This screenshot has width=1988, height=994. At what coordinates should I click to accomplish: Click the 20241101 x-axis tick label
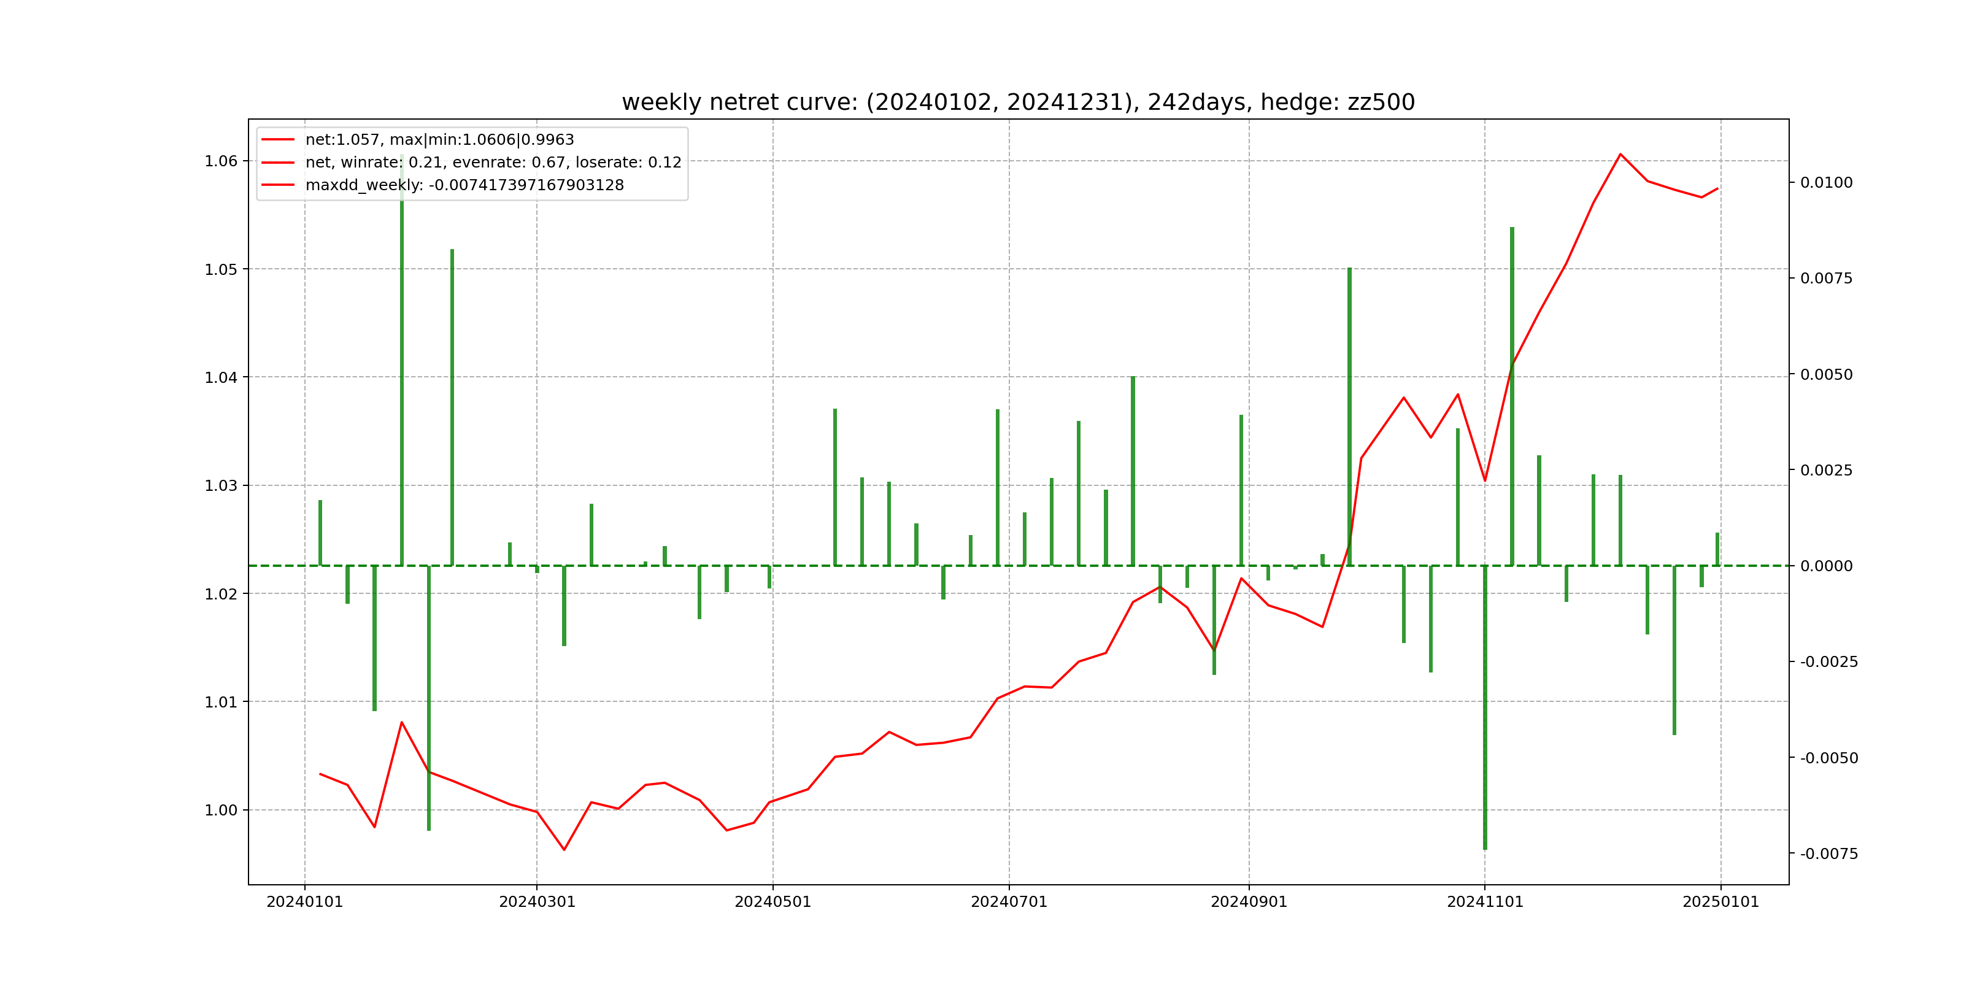pos(1485,902)
